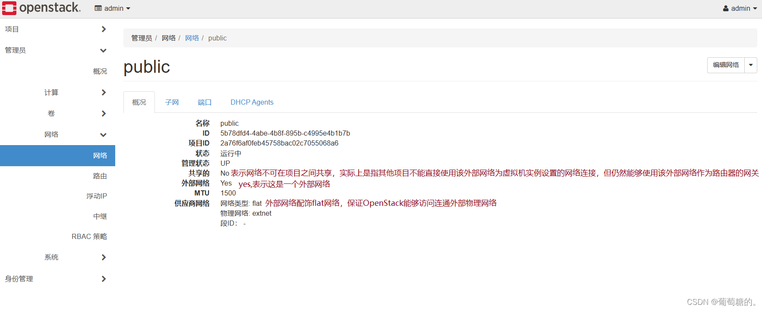Viewport: 762px width, 310px height.
Task: Expand the 计算 sidebar group
Action: [57, 93]
